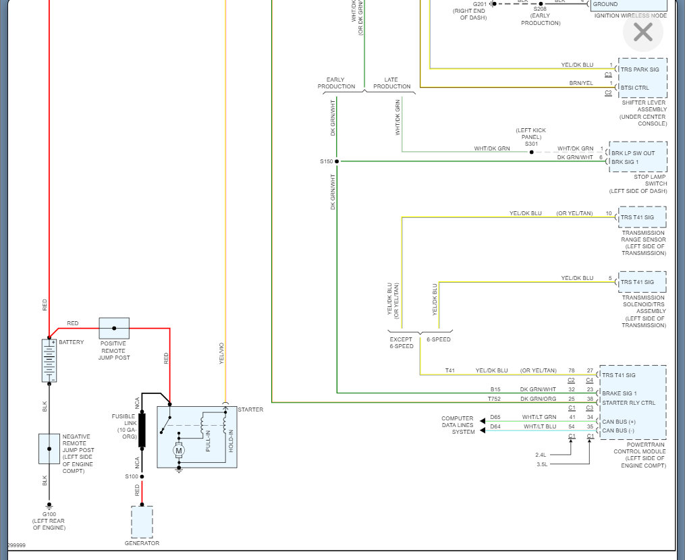This screenshot has width=685, height=560.
Task: Click the POWERTRAIN CONTROL MODULE label
Action: (640, 448)
